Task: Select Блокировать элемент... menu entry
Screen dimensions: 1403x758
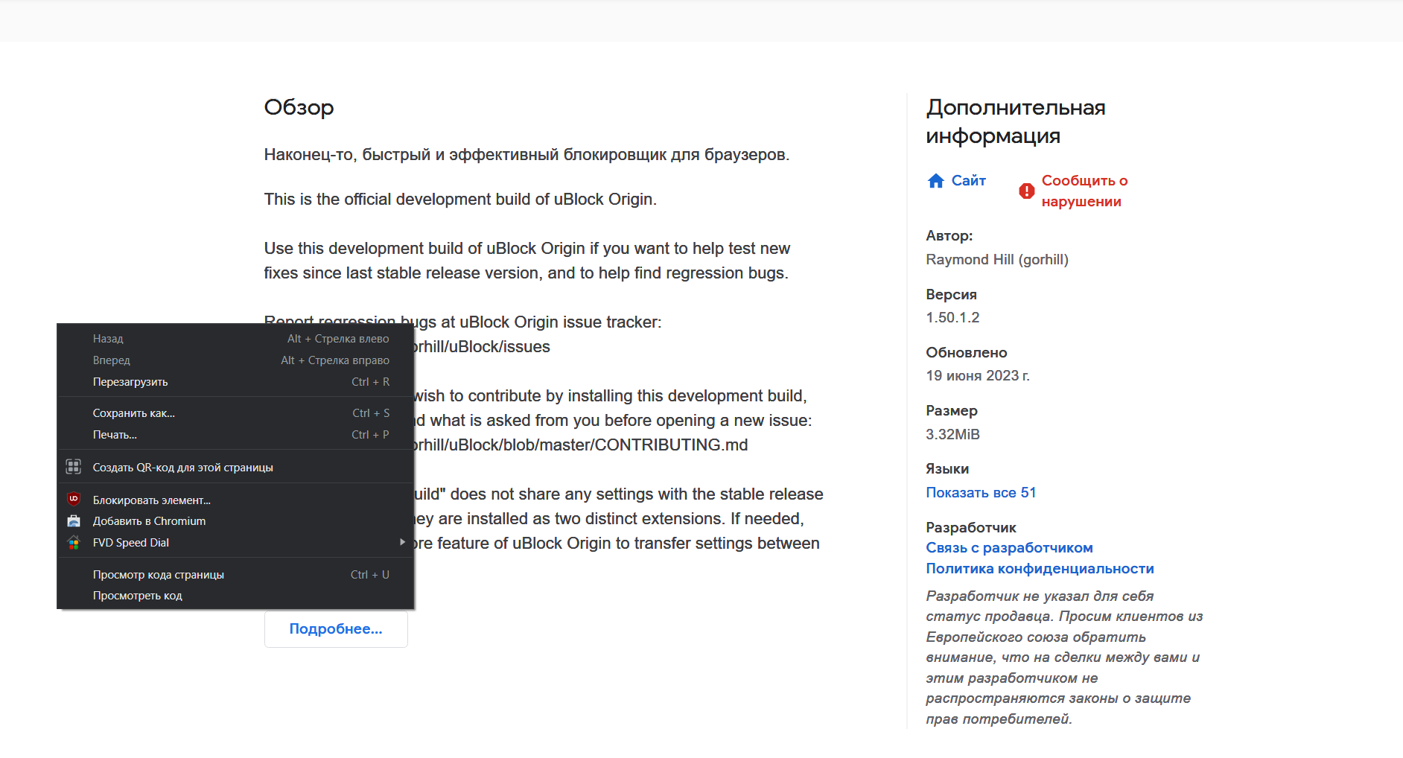Action: click(x=235, y=500)
